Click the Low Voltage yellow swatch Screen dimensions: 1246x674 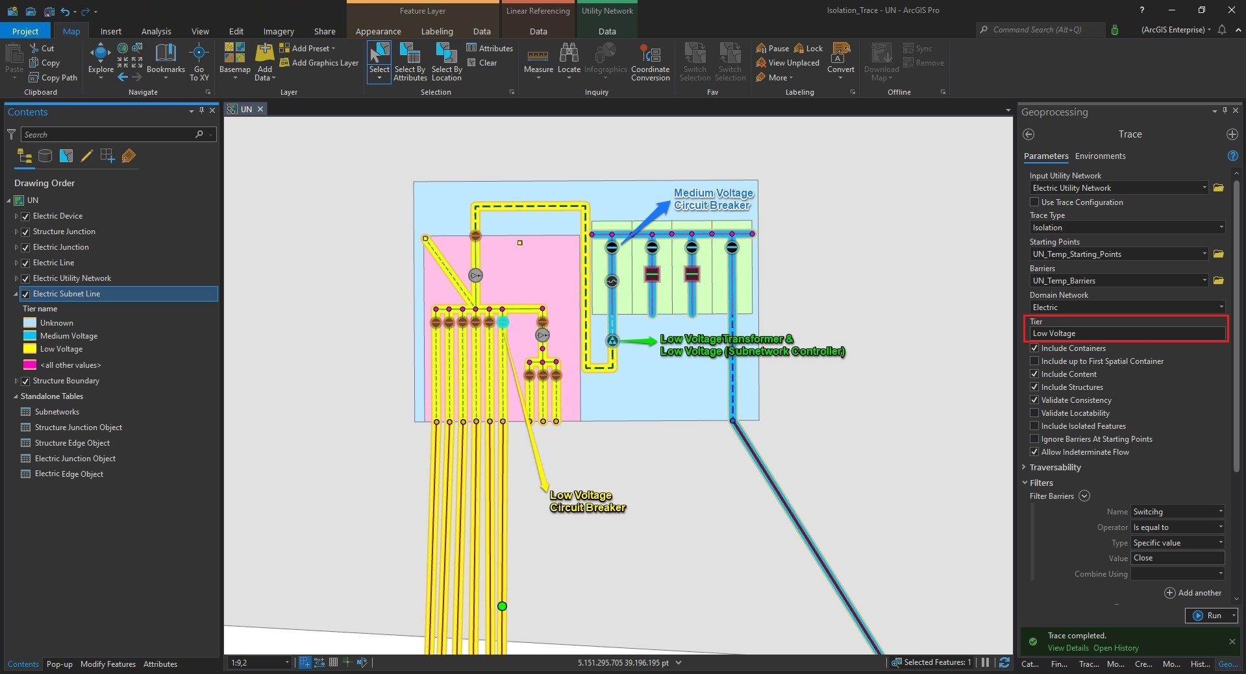pyautogui.click(x=30, y=349)
